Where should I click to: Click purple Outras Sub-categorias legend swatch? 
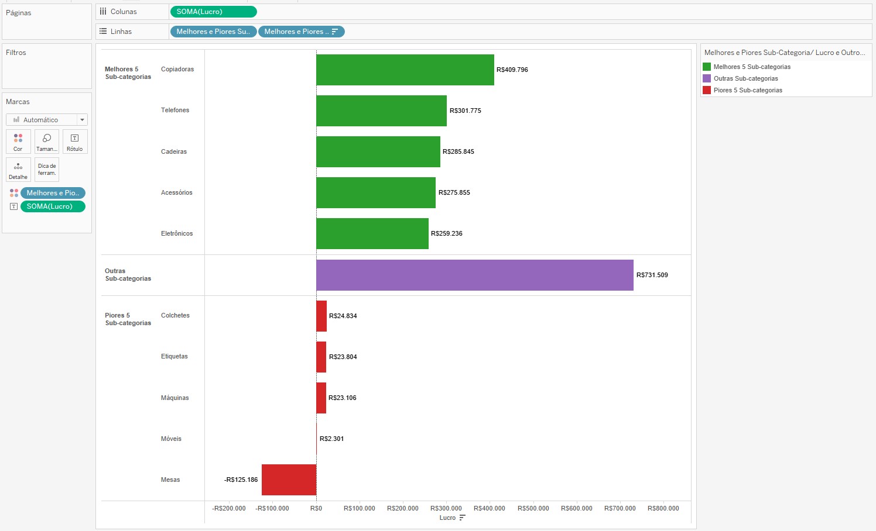pos(707,78)
